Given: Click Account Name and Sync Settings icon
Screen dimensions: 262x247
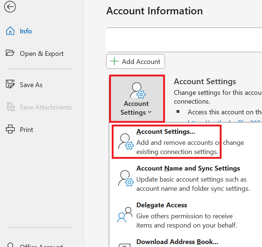Looking at the screenshot, I should (x=126, y=178).
